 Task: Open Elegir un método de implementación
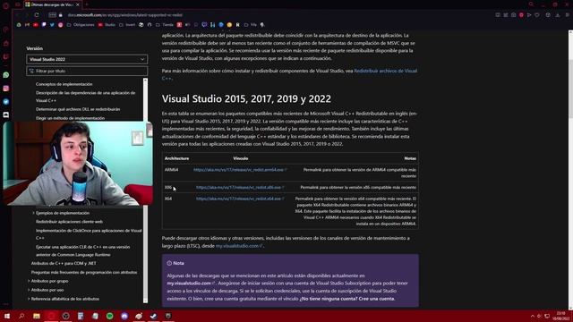click(70, 118)
